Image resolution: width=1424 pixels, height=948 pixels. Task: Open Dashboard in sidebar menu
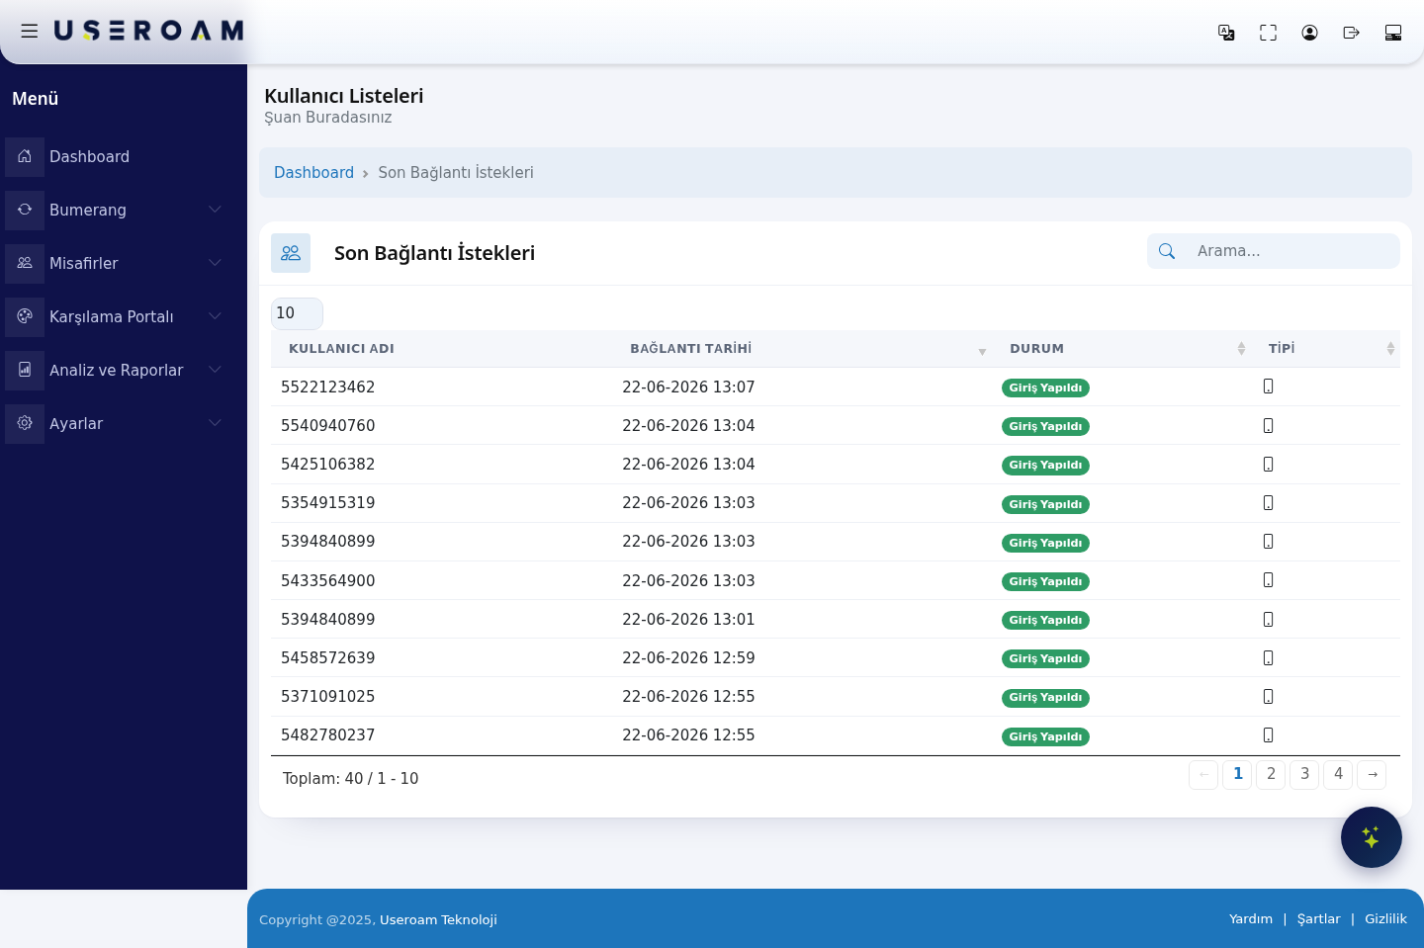(x=89, y=157)
